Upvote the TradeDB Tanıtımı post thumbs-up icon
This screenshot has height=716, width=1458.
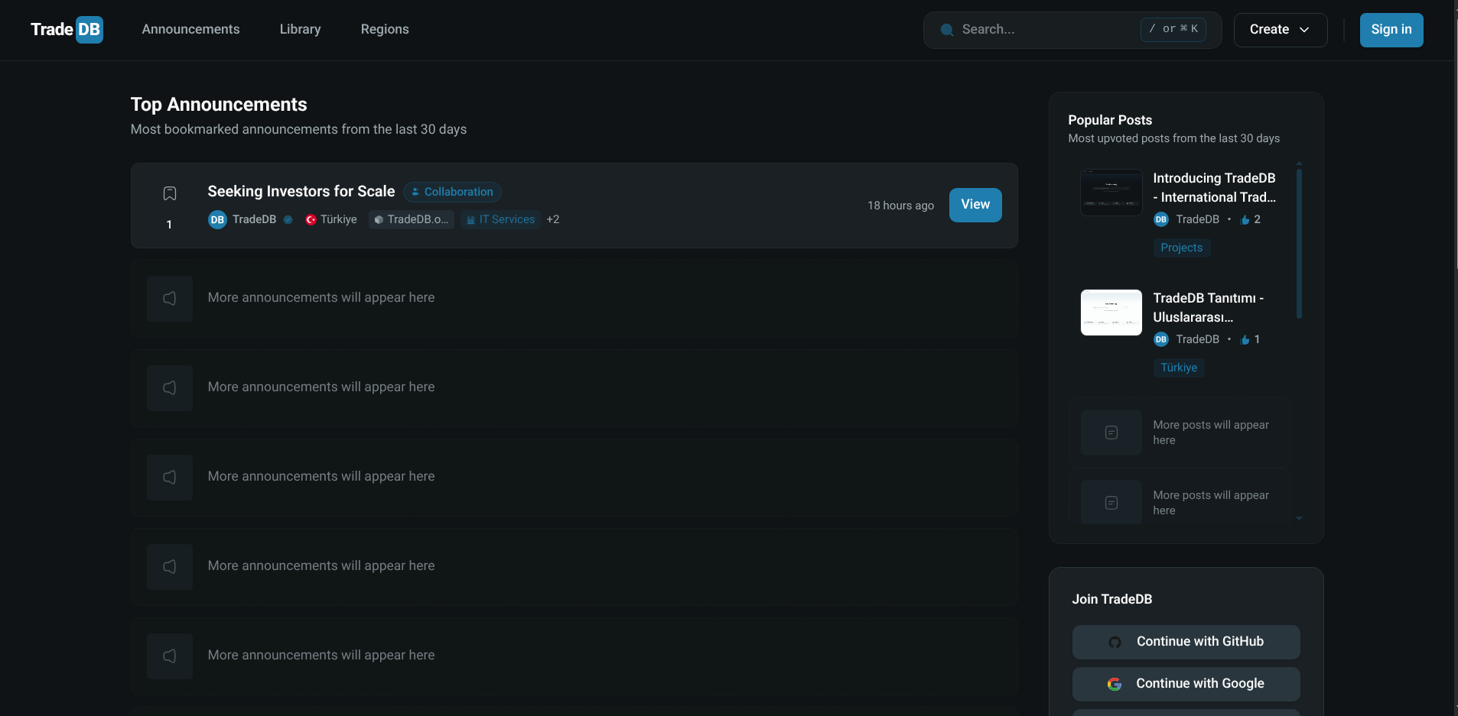[x=1245, y=339]
